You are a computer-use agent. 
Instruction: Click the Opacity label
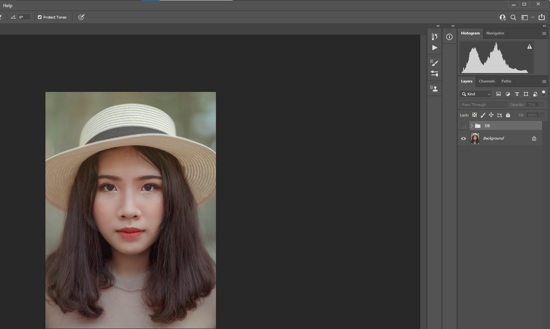pyautogui.click(x=517, y=104)
